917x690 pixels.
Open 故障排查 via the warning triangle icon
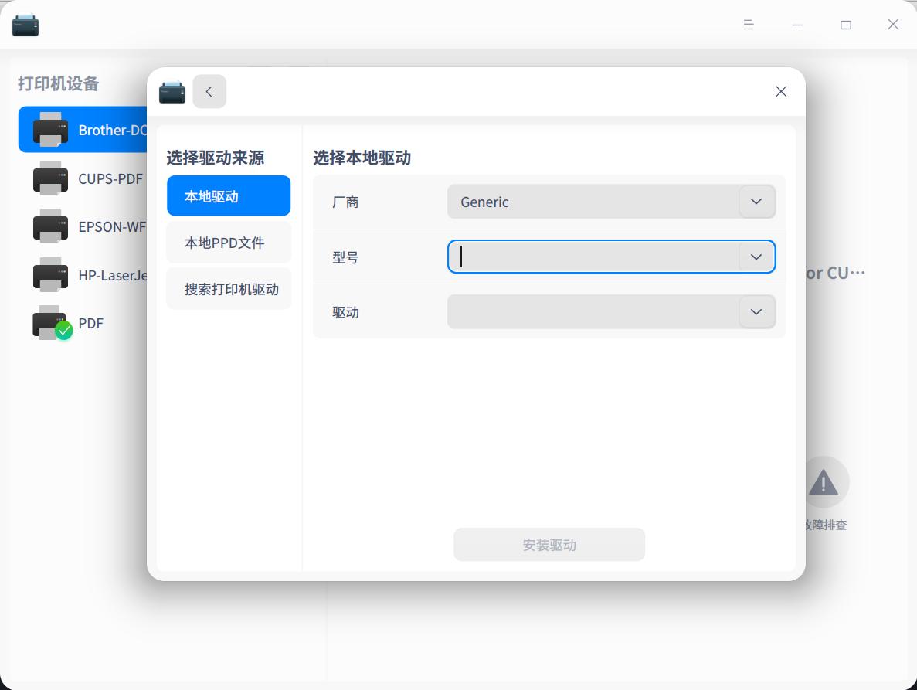click(x=824, y=482)
